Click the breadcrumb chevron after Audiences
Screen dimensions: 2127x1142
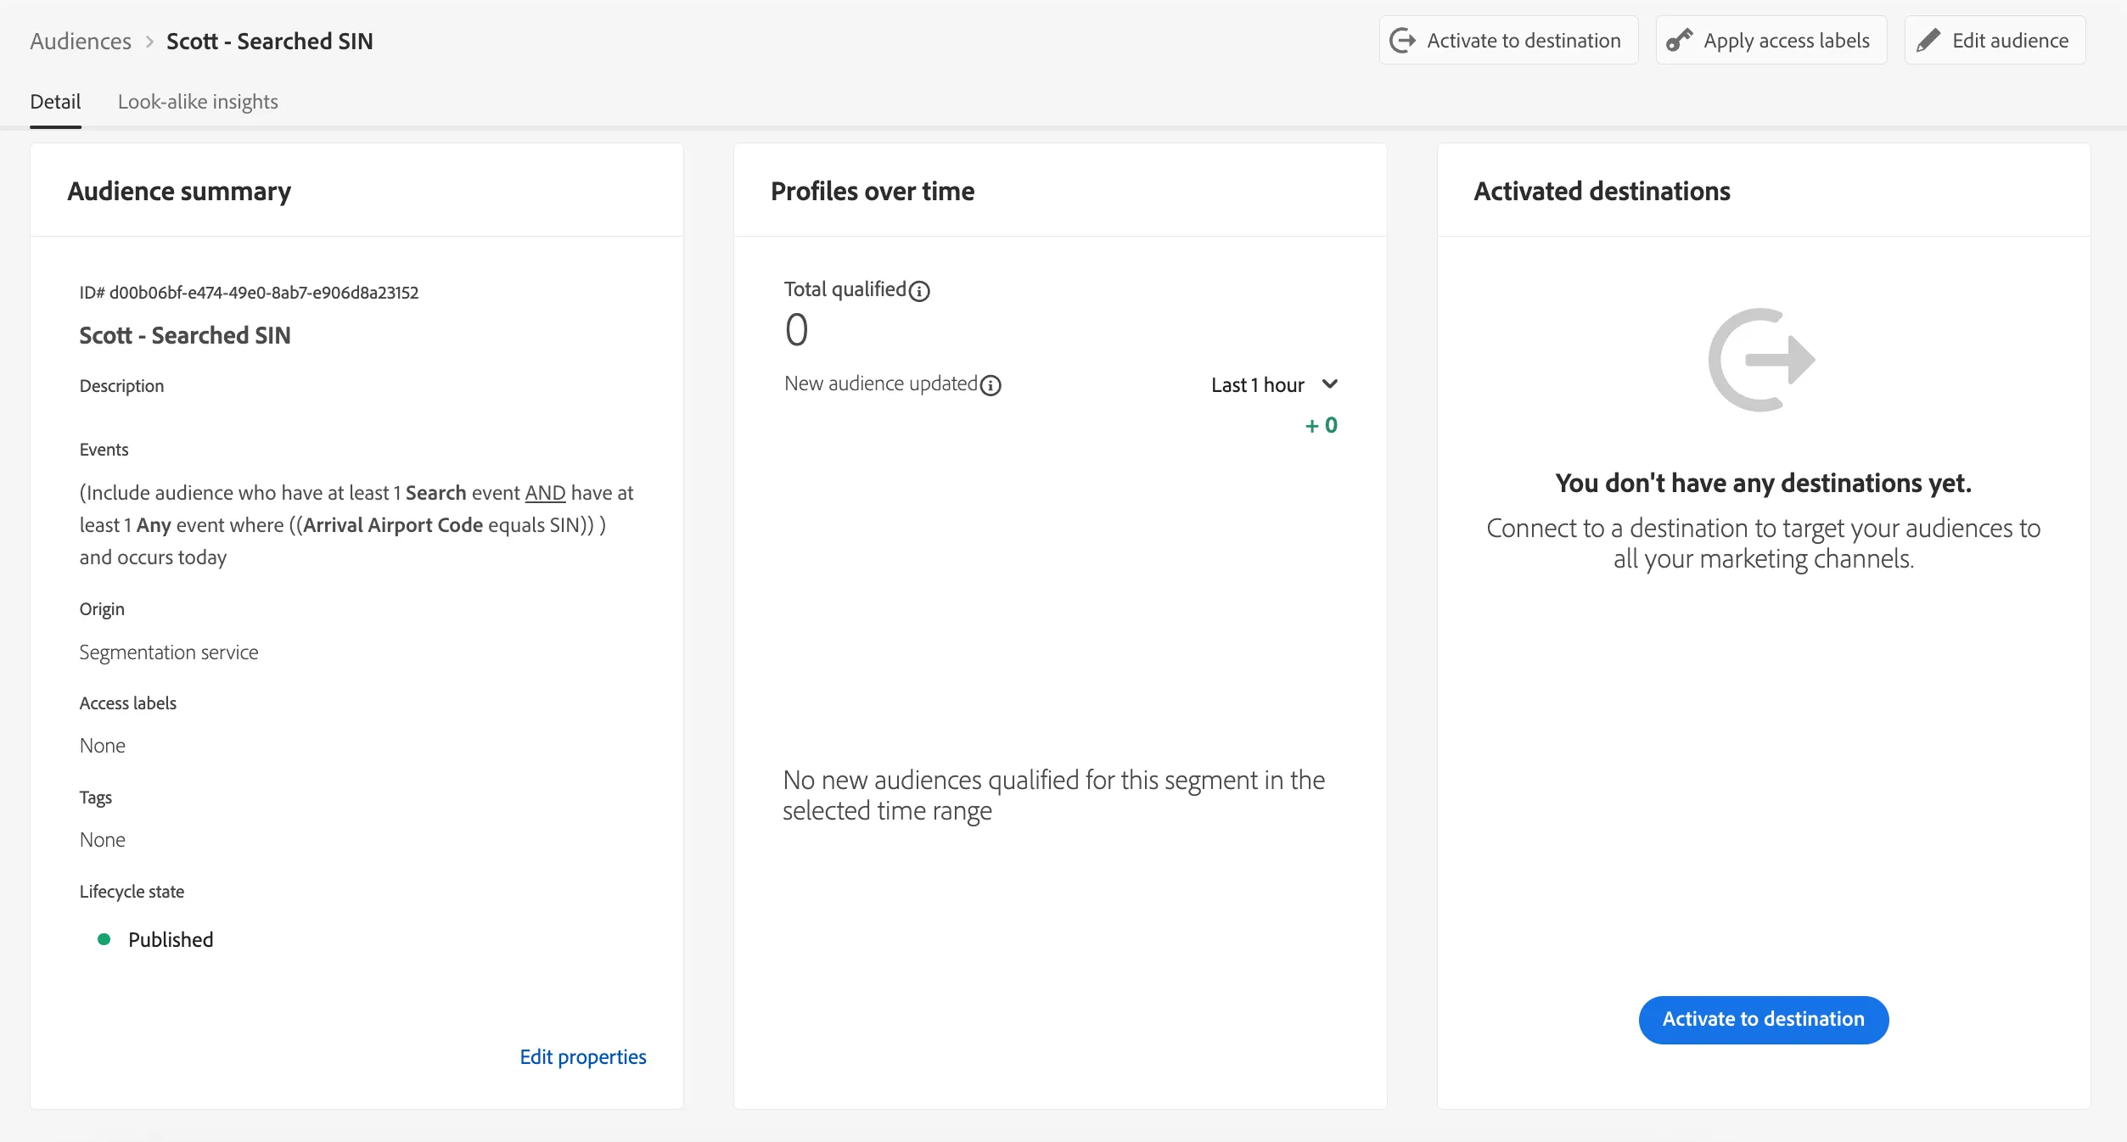(x=149, y=42)
